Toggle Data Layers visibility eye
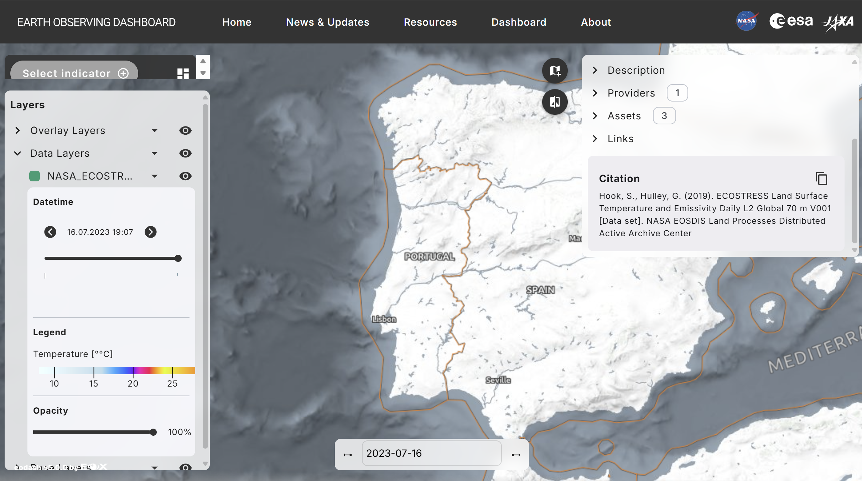Image resolution: width=862 pixels, height=481 pixels. point(185,153)
